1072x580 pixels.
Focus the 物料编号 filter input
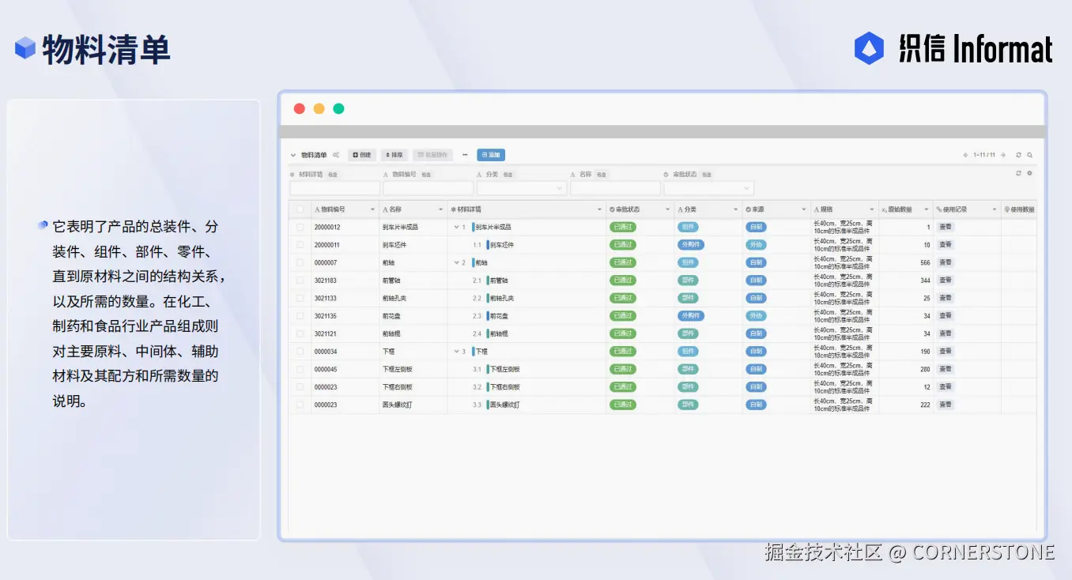(x=428, y=188)
